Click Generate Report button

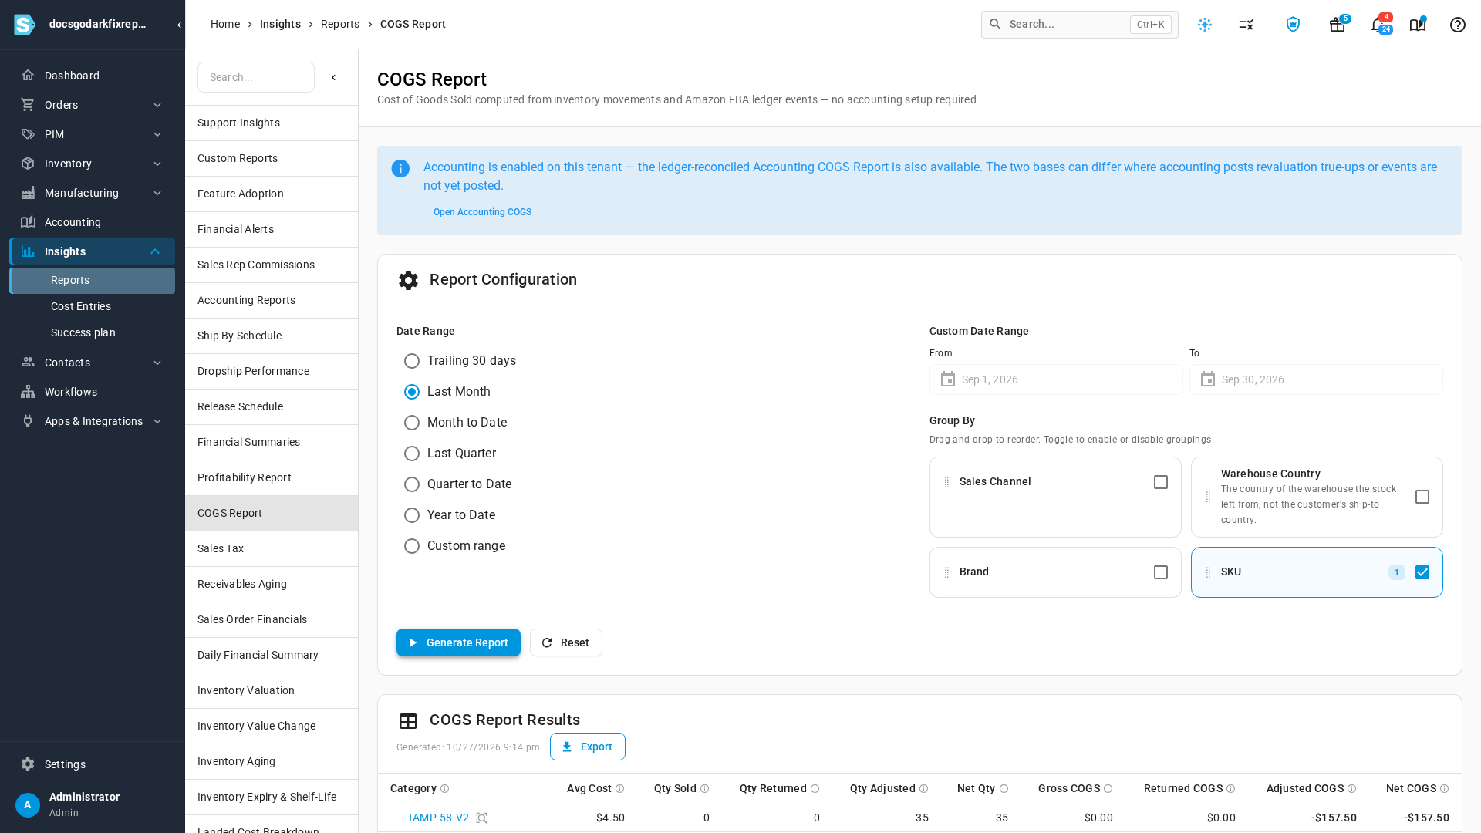coord(458,642)
